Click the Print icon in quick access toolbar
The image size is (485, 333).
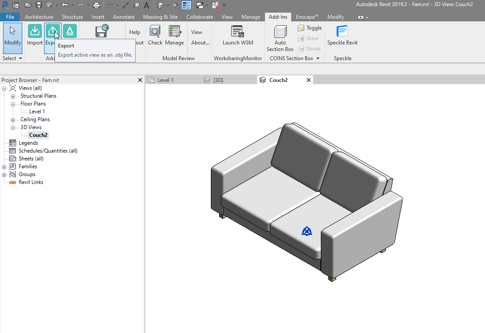coord(96,5)
